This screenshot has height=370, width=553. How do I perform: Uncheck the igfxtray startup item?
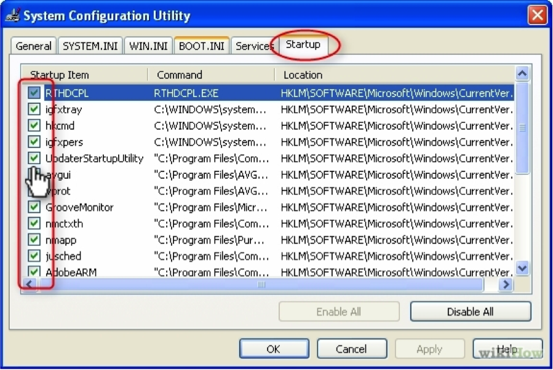34,109
